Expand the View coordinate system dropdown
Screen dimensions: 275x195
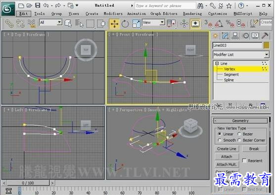153,22
